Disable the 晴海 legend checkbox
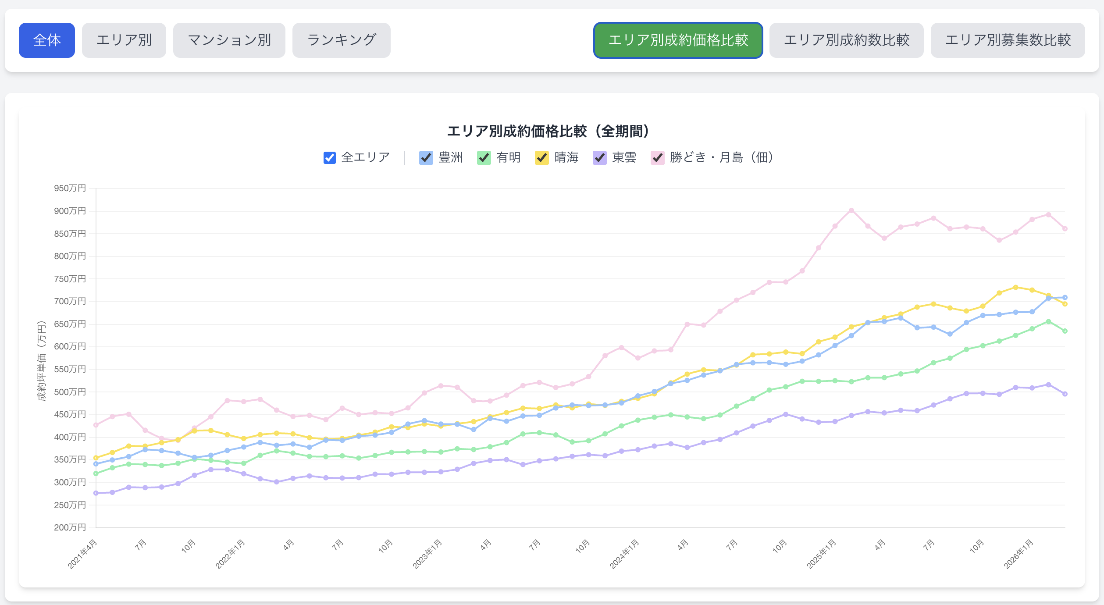 click(x=542, y=157)
